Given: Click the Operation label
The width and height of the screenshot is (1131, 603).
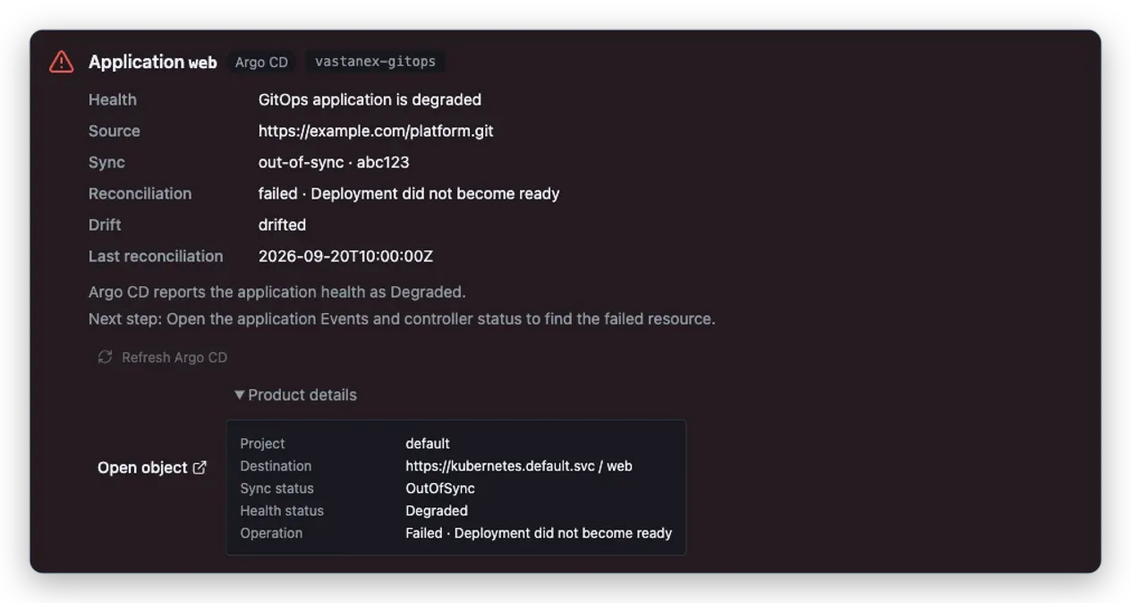Looking at the screenshot, I should (x=271, y=533).
